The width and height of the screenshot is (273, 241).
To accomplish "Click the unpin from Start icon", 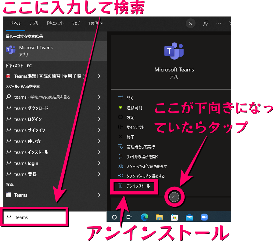I will (x=120, y=166).
